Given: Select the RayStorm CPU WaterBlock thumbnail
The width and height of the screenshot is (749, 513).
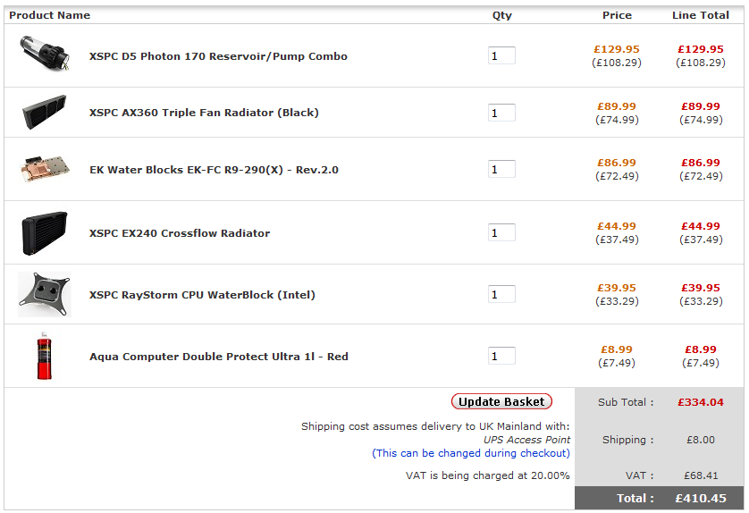Looking at the screenshot, I should 44,295.
